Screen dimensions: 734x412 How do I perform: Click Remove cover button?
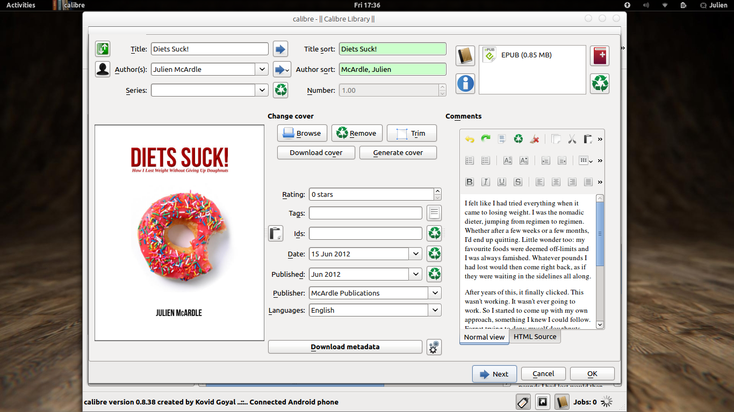(x=357, y=133)
